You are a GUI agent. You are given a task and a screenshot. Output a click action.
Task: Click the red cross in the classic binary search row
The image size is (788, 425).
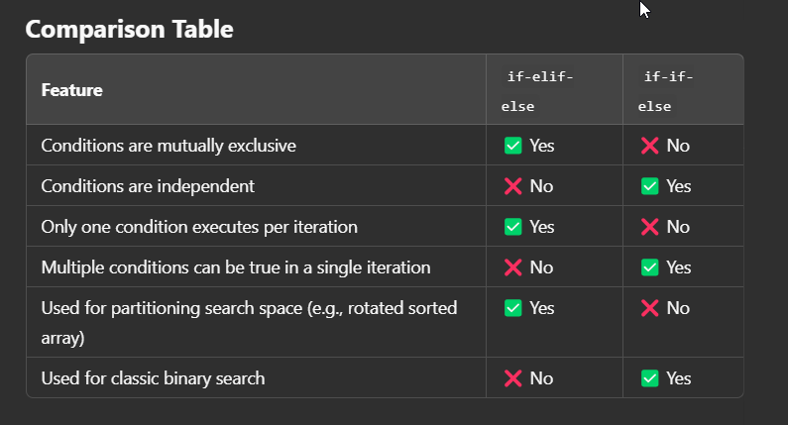point(513,378)
